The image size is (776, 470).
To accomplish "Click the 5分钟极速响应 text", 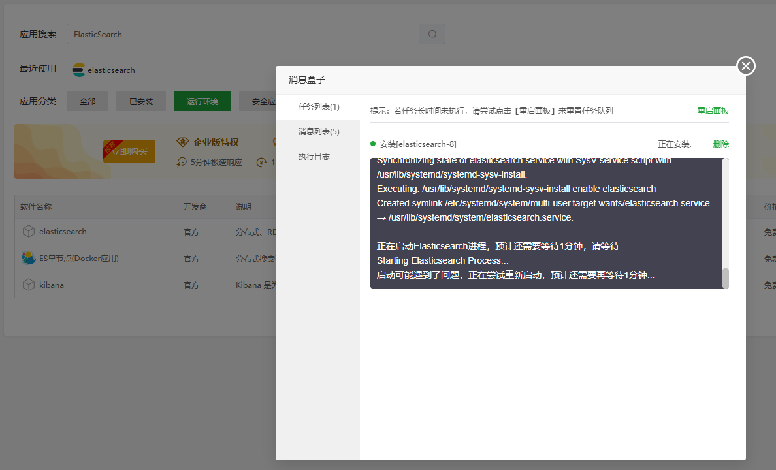I will (x=216, y=163).
